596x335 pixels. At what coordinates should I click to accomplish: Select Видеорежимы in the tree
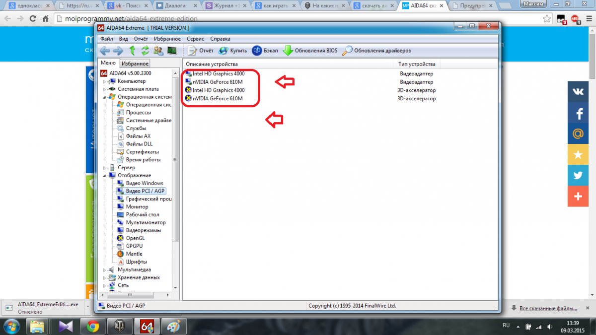[x=143, y=230]
